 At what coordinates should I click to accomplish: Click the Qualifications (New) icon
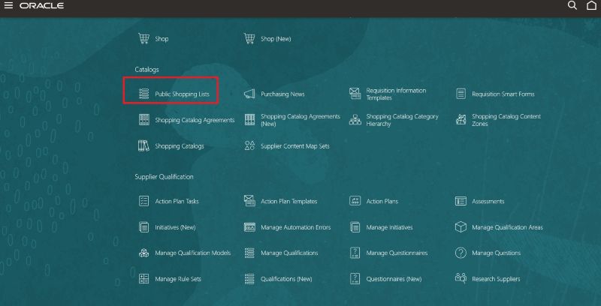tap(249, 279)
